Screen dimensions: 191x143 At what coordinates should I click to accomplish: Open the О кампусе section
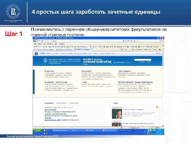[x=49, y=71]
